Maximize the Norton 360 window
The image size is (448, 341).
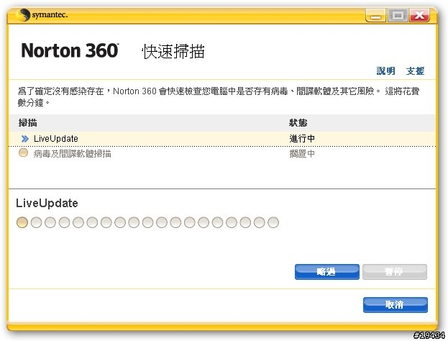pyautogui.click(x=398, y=15)
